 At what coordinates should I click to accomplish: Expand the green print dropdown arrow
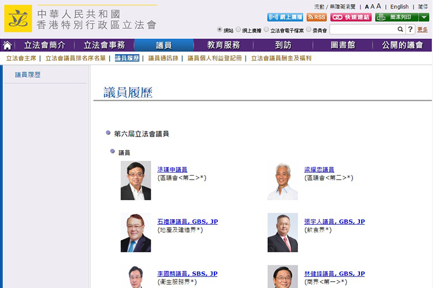424,17
